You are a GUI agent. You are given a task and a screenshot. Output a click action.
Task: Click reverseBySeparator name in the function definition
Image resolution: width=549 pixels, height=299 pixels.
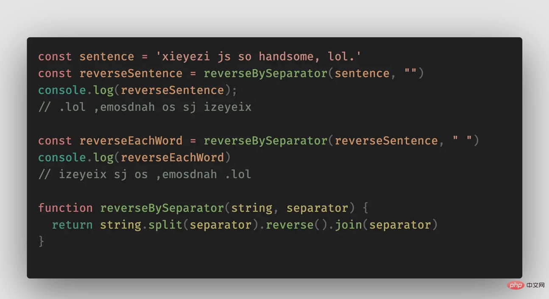pos(162,208)
